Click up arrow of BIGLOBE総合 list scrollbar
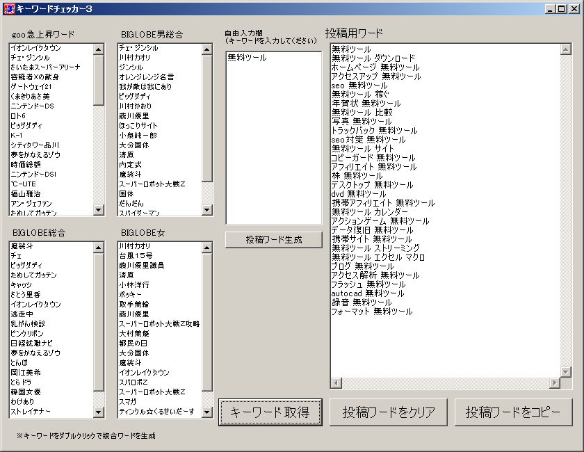 click(x=98, y=248)
